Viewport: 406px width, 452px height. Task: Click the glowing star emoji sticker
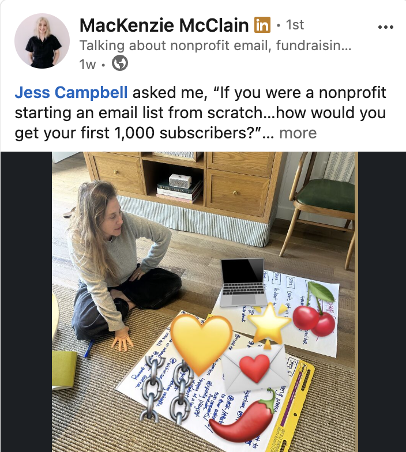tap(269, 324)
